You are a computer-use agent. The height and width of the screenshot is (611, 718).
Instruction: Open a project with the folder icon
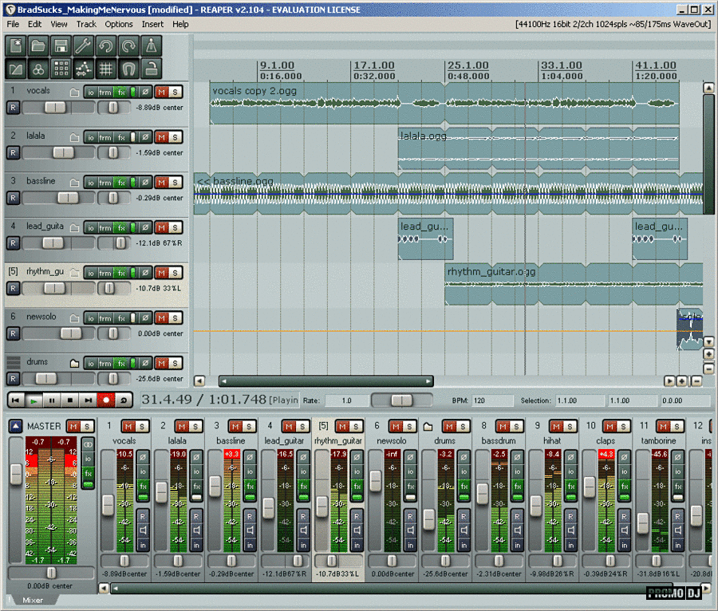(x=38, y=45)
